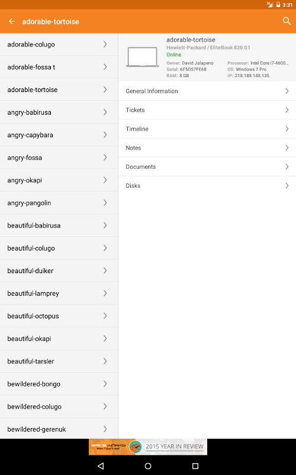Select device adorable-colugo
The height and width of the screenshot is (475, 296).
59,44
